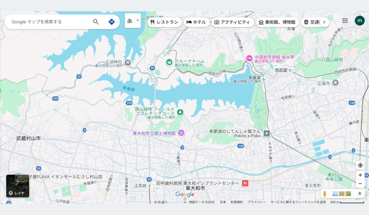Click the 東大和市 city label
The image size is (369, 215).
(x=195, y=188)
